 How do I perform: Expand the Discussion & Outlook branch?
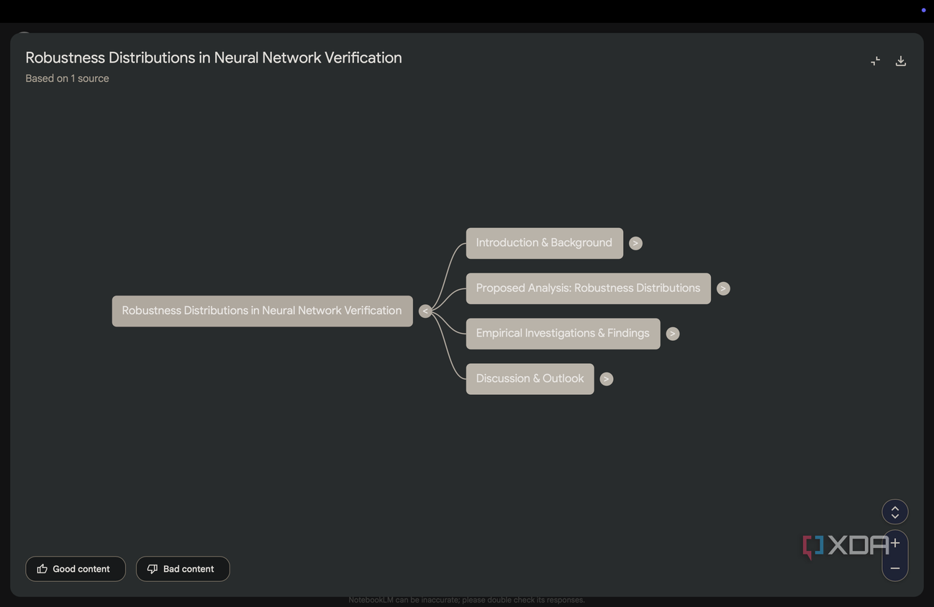(x=607, y=379)
